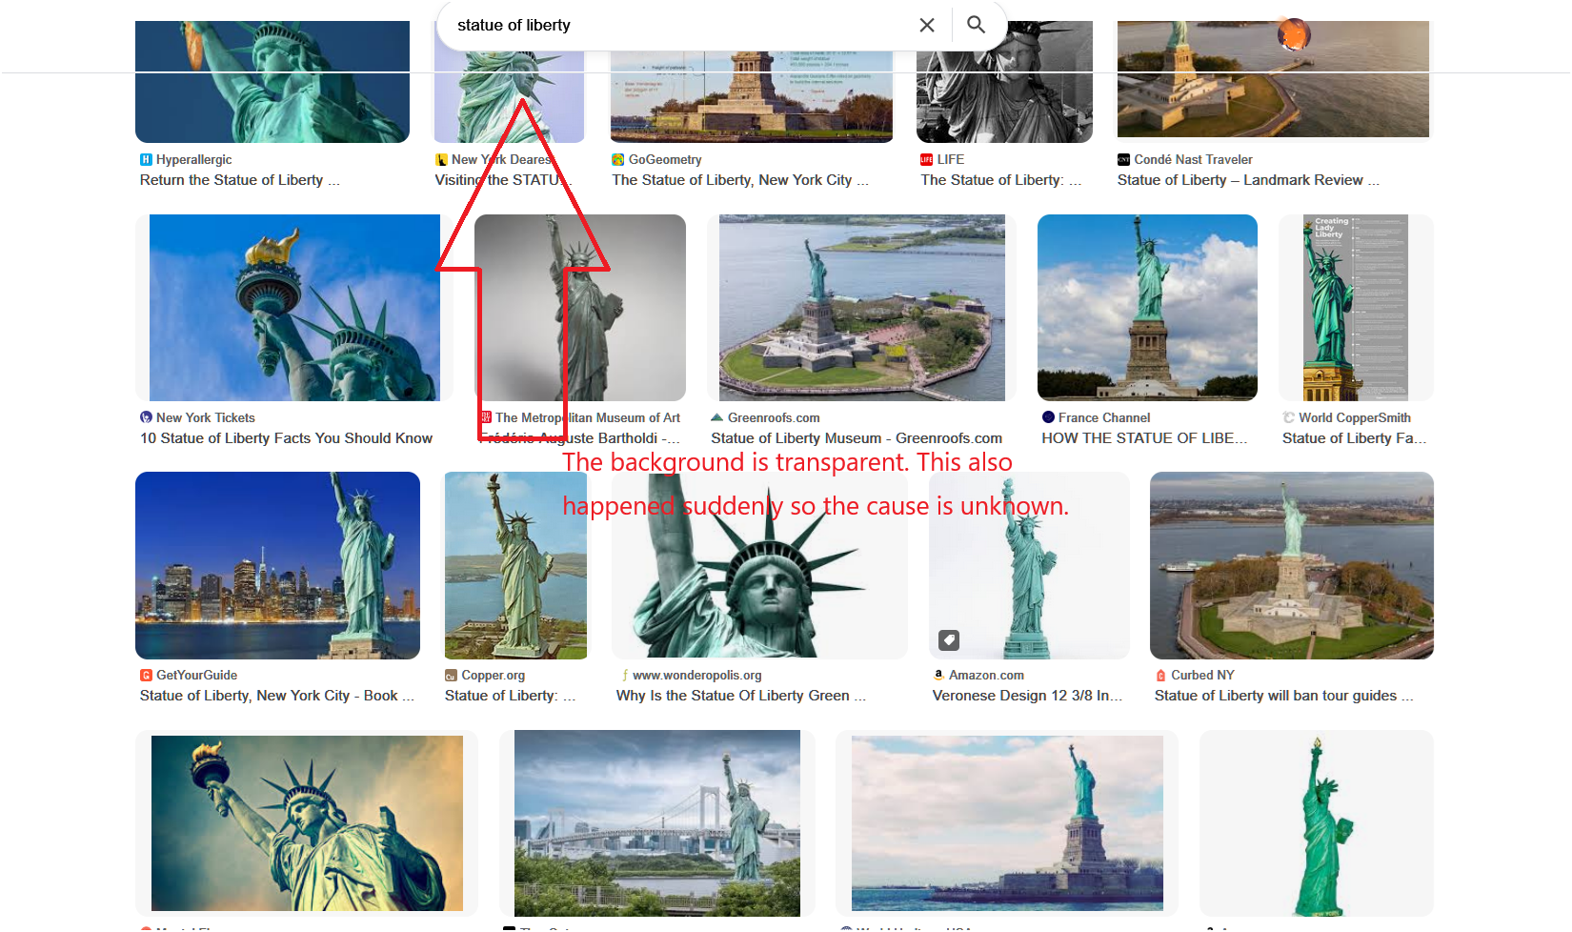Image resolution: width=1572 pixels, height=932 pixels.
Task: Open 'Return the Statue of Liberty' link
Action: (x=239, y=180)
